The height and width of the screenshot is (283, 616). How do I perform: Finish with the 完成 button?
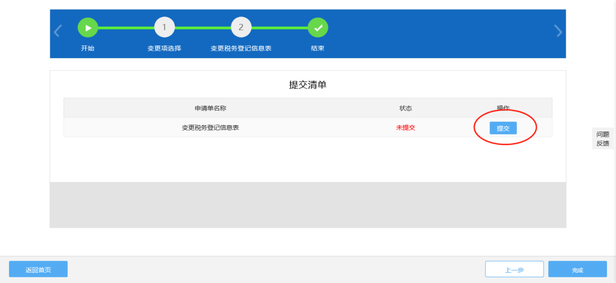tap(577, 269)
